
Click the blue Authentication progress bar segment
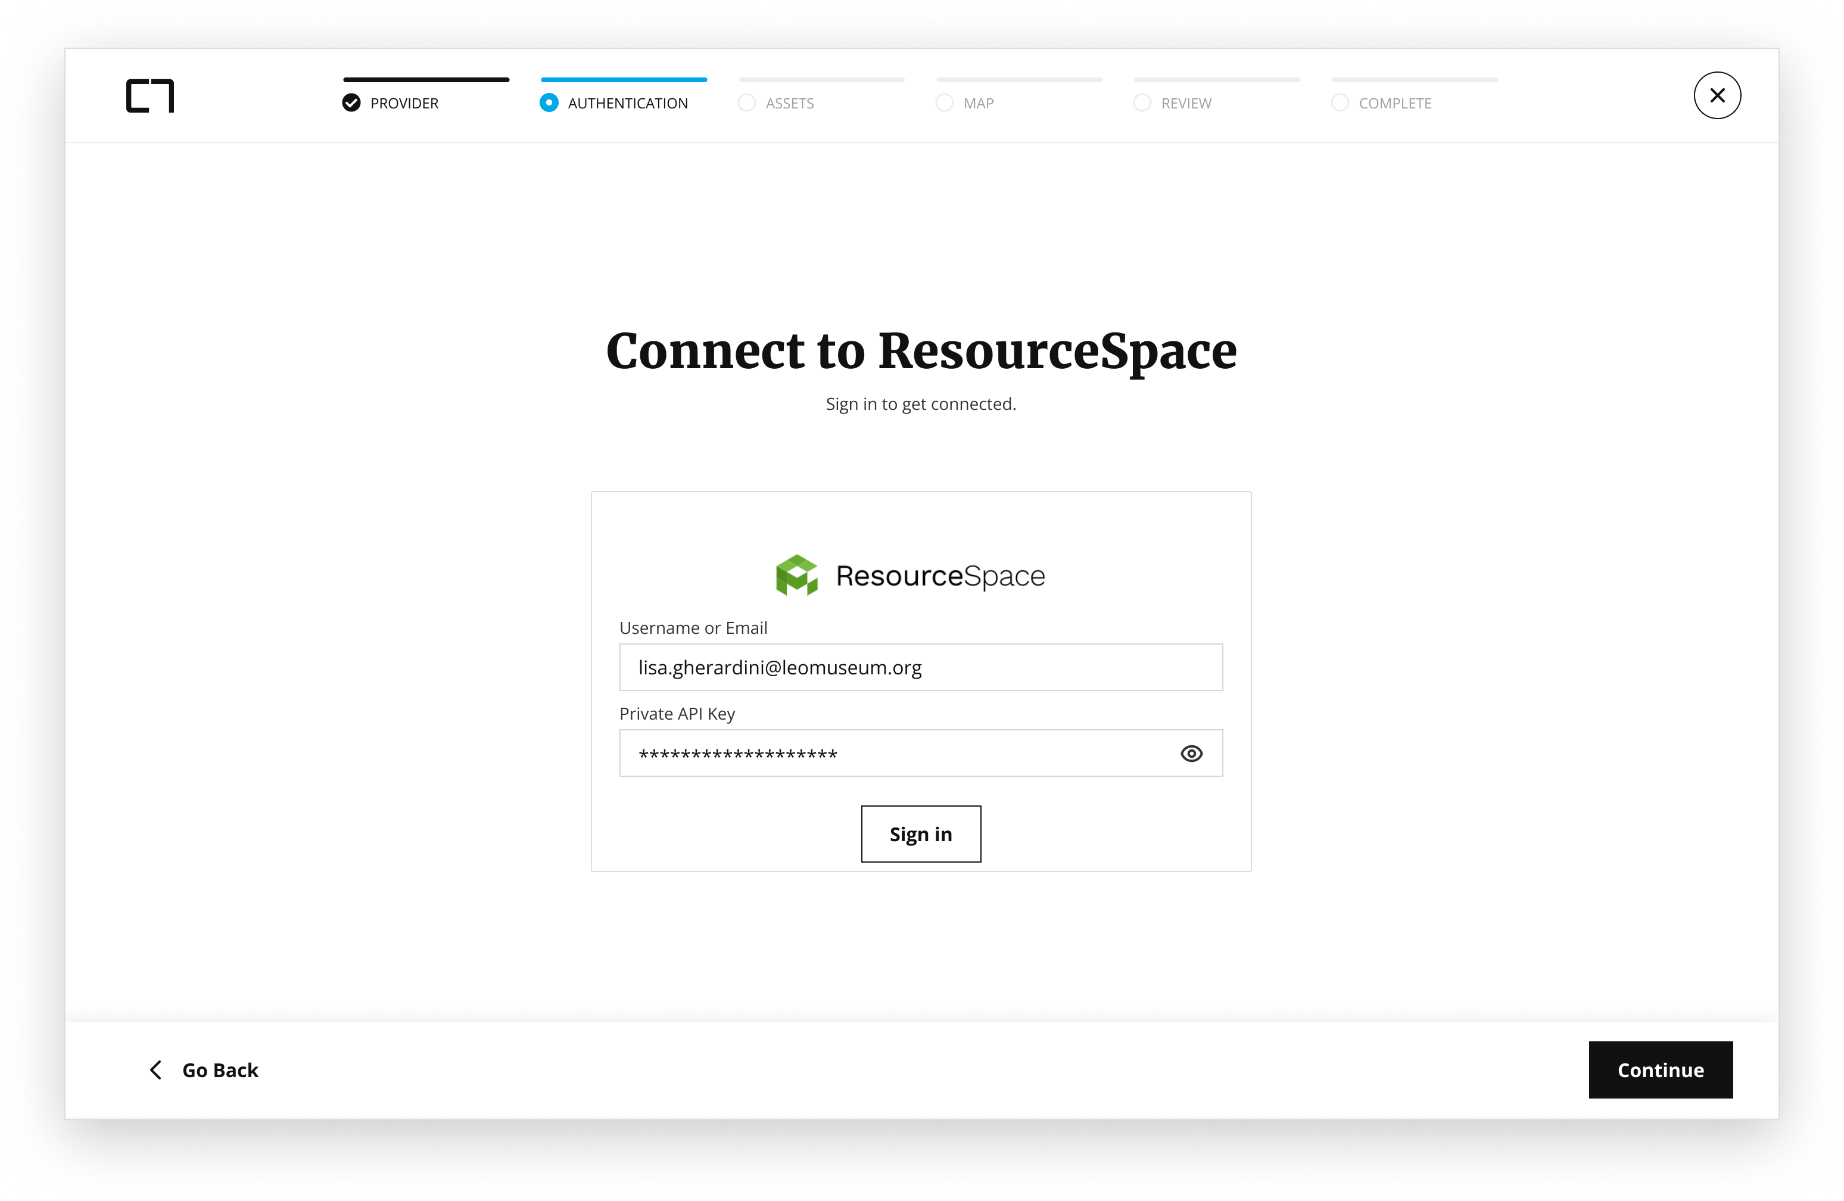pyautogui.click(x=624, y=79)
